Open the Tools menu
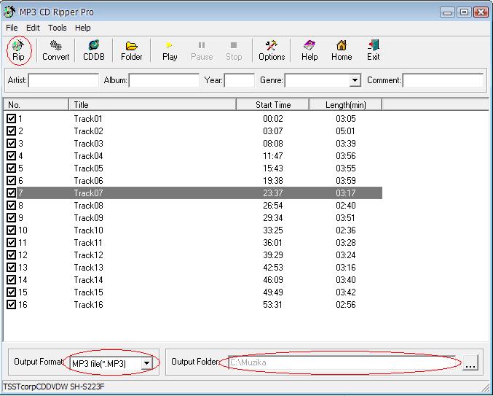Image resolution: width=493 pixels, height=396 pixels. (x=58, y=28)
